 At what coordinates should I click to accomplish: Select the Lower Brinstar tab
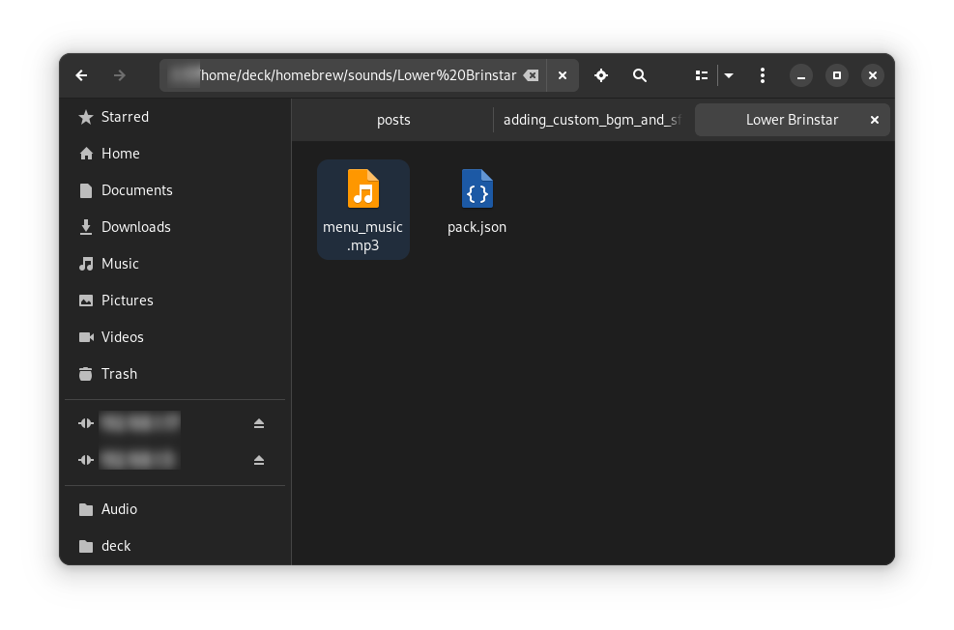793,120
